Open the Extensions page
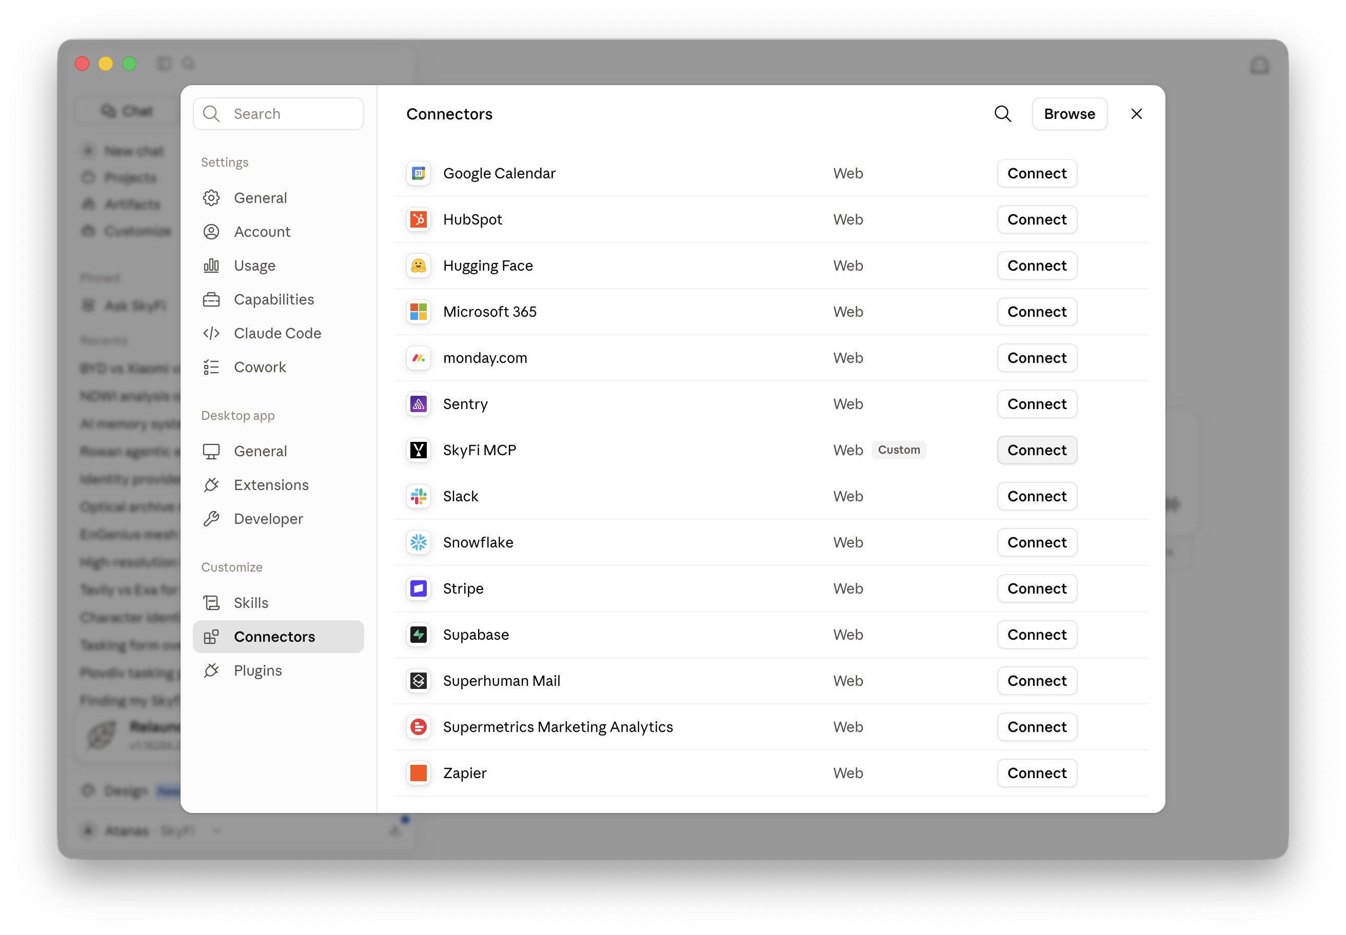This screenshot has width=1346, height=935. [279, 485]
